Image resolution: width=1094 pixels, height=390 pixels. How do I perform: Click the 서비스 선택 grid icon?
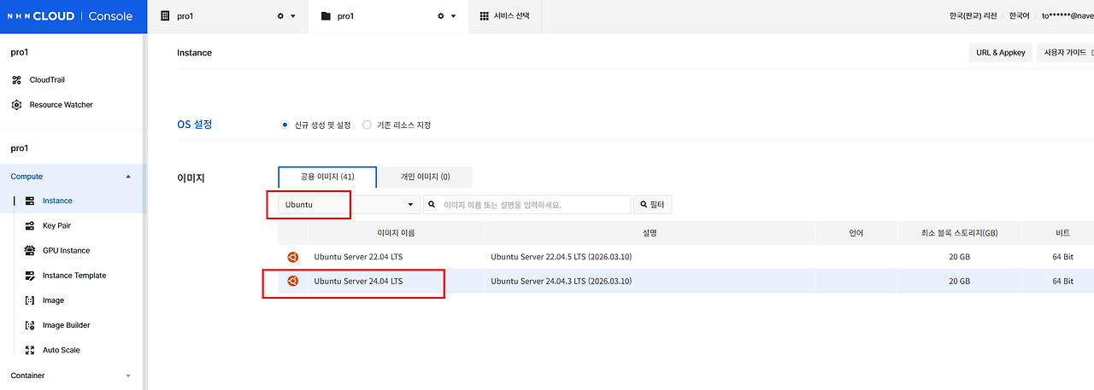(x=485, y=16)
